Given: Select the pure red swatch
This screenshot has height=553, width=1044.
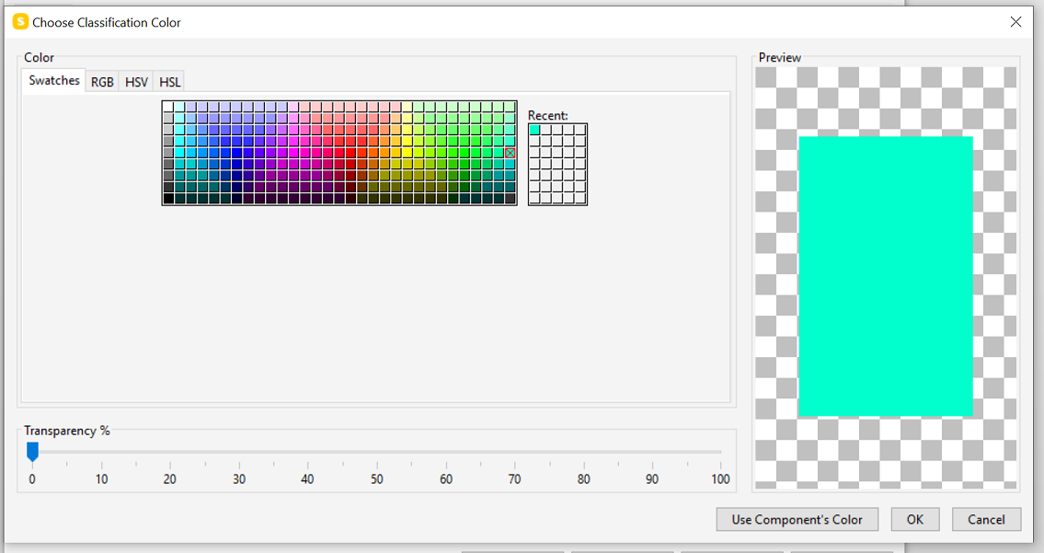Looking at the screenshot, I should coord(350,154).
